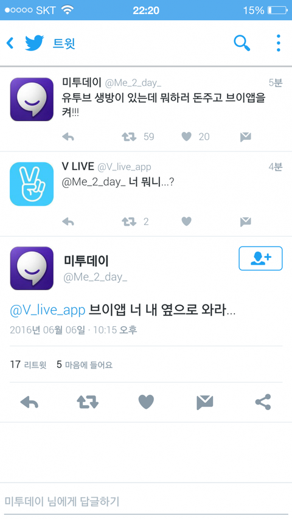The image size is (292, 519).
Task: View the 5 마음에 들어요 list
Action: tap(85, 364)
